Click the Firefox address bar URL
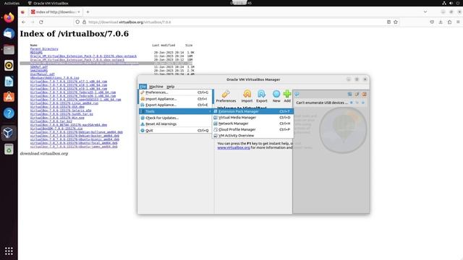This screenshot has height=260, width=463. [x=129, y=22]
